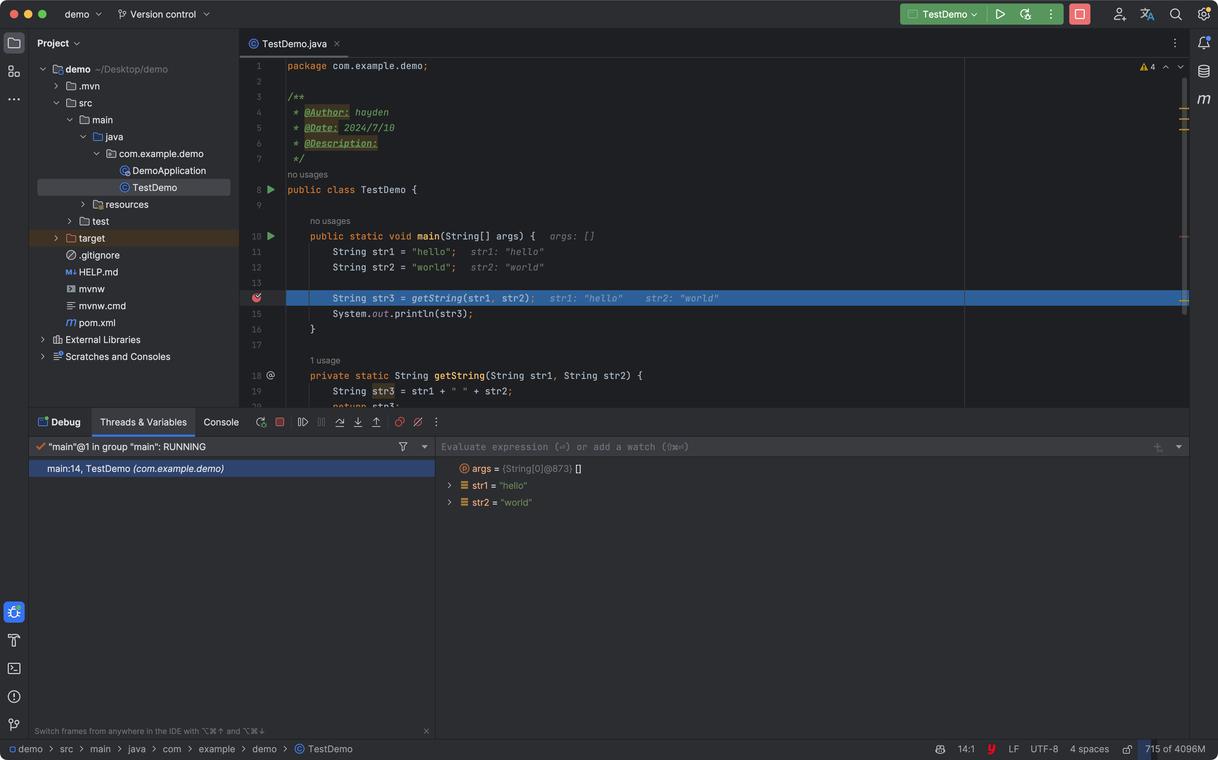Expand the target folder
1218x760 pixels.
(x=56, y=238)
